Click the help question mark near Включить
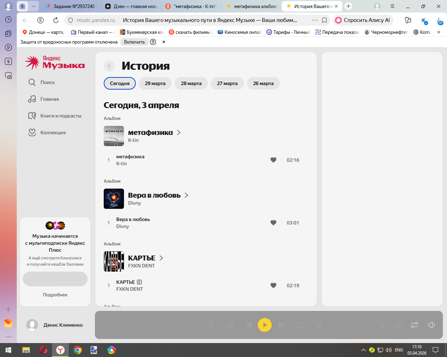This screenshot has height=357, width=447. pyautogui.click(x=153, y=42)
